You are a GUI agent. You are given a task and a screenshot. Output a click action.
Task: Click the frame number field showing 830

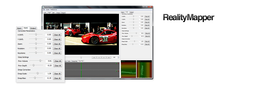pos(115,58)
